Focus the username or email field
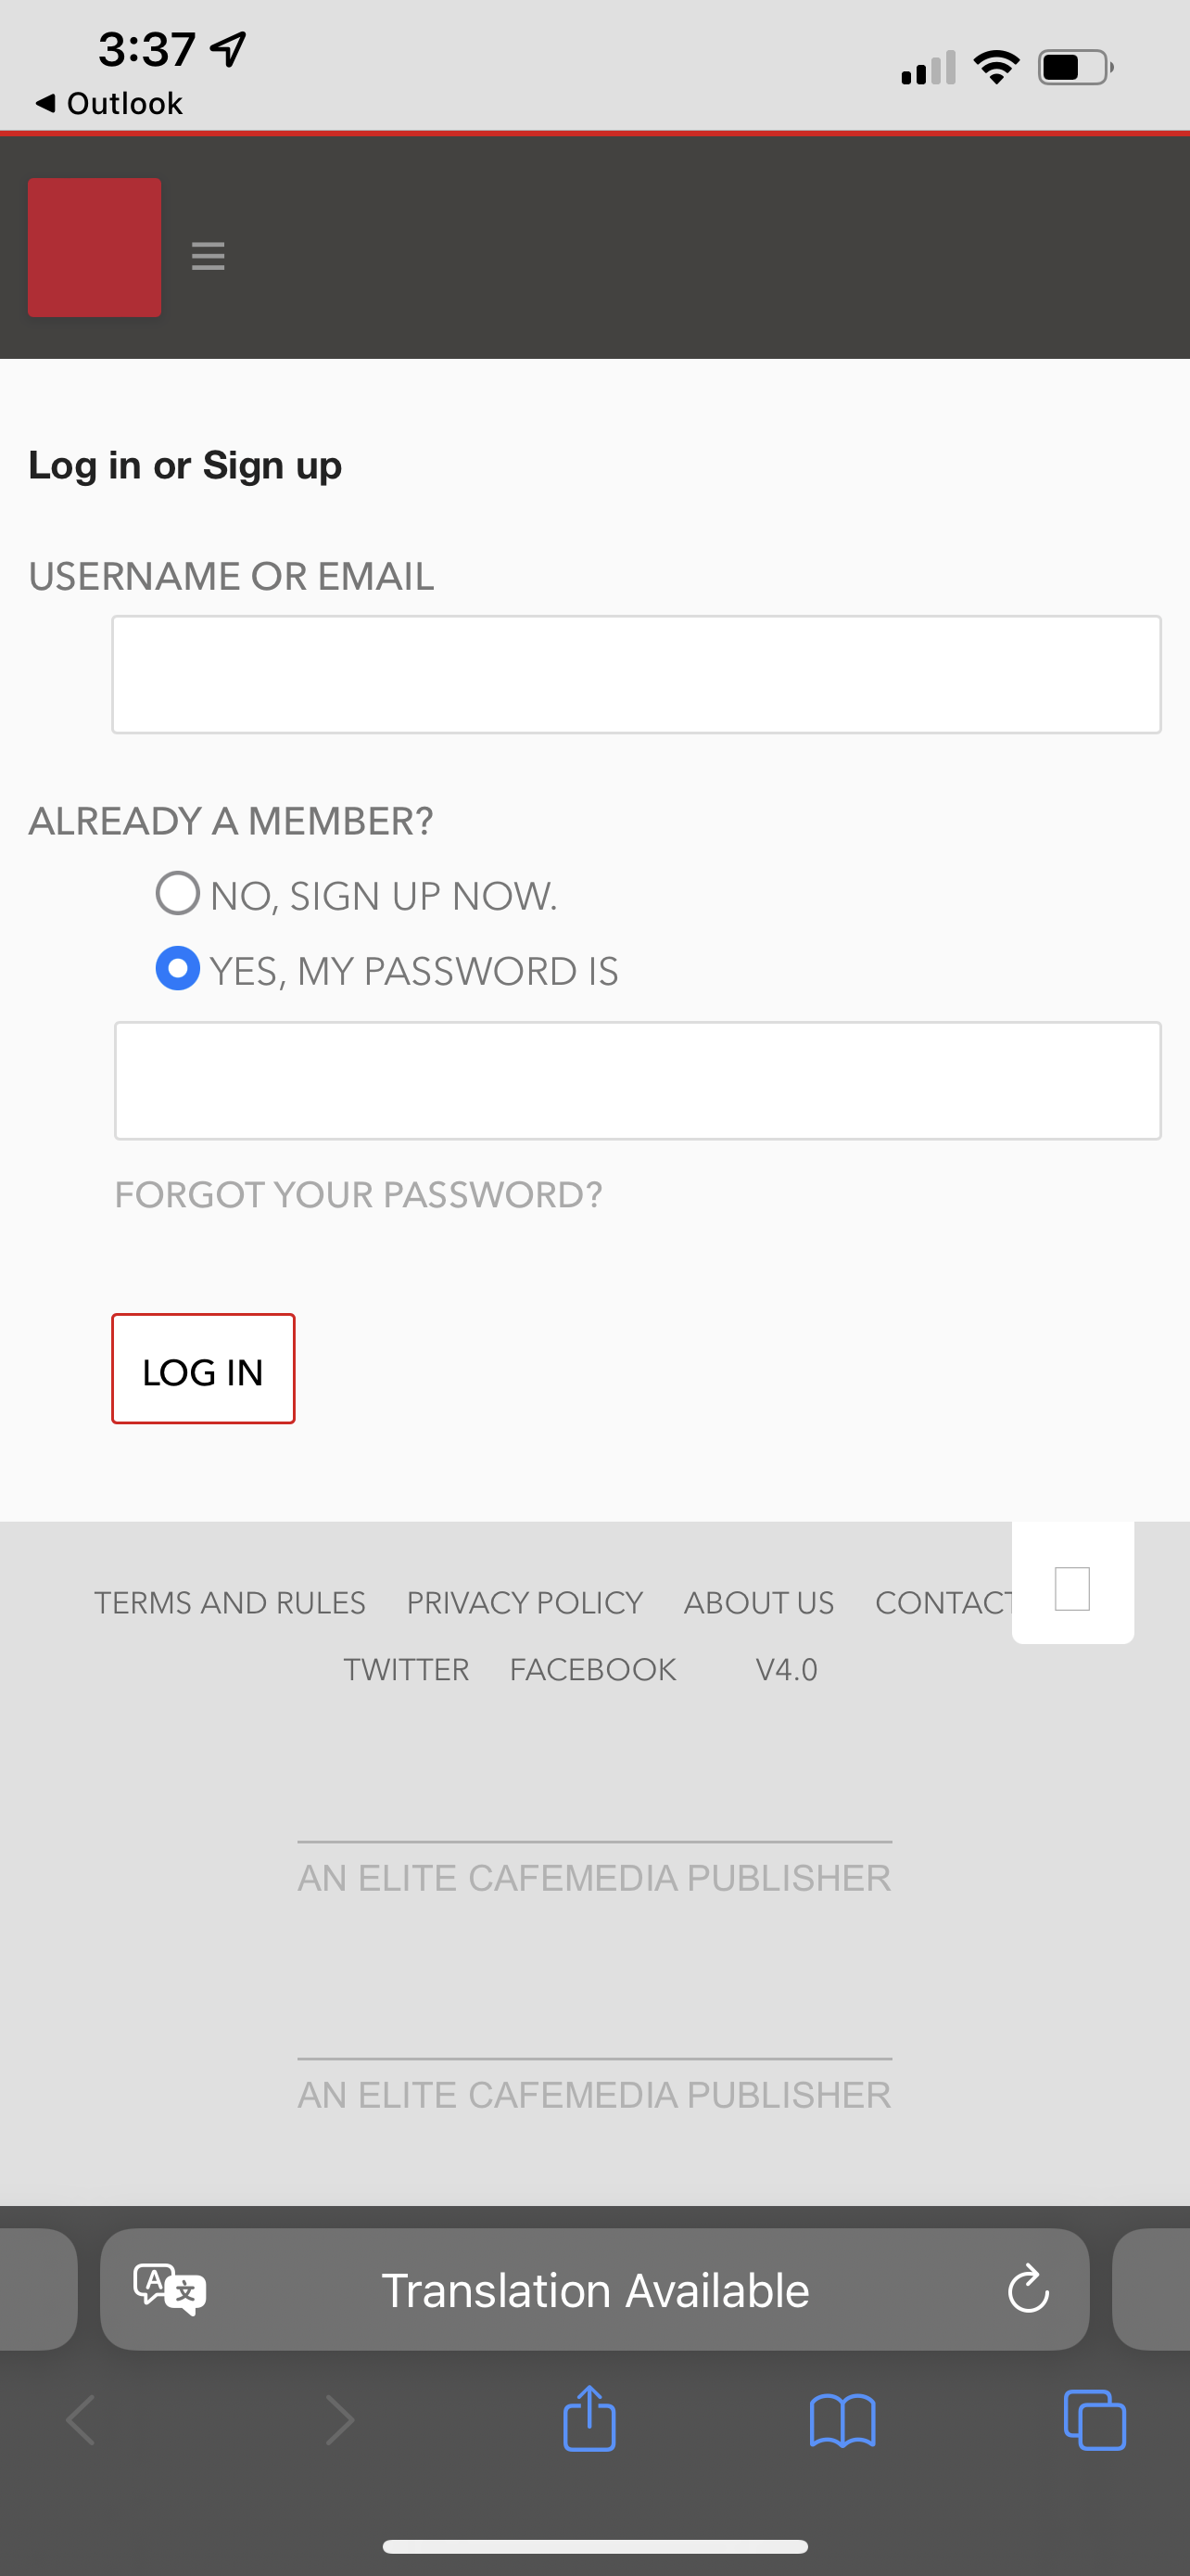1190x2576 pixels. (637, 674)
